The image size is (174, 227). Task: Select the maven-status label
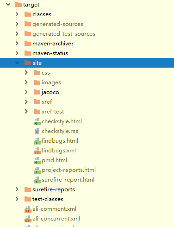(x=50, y=53)
